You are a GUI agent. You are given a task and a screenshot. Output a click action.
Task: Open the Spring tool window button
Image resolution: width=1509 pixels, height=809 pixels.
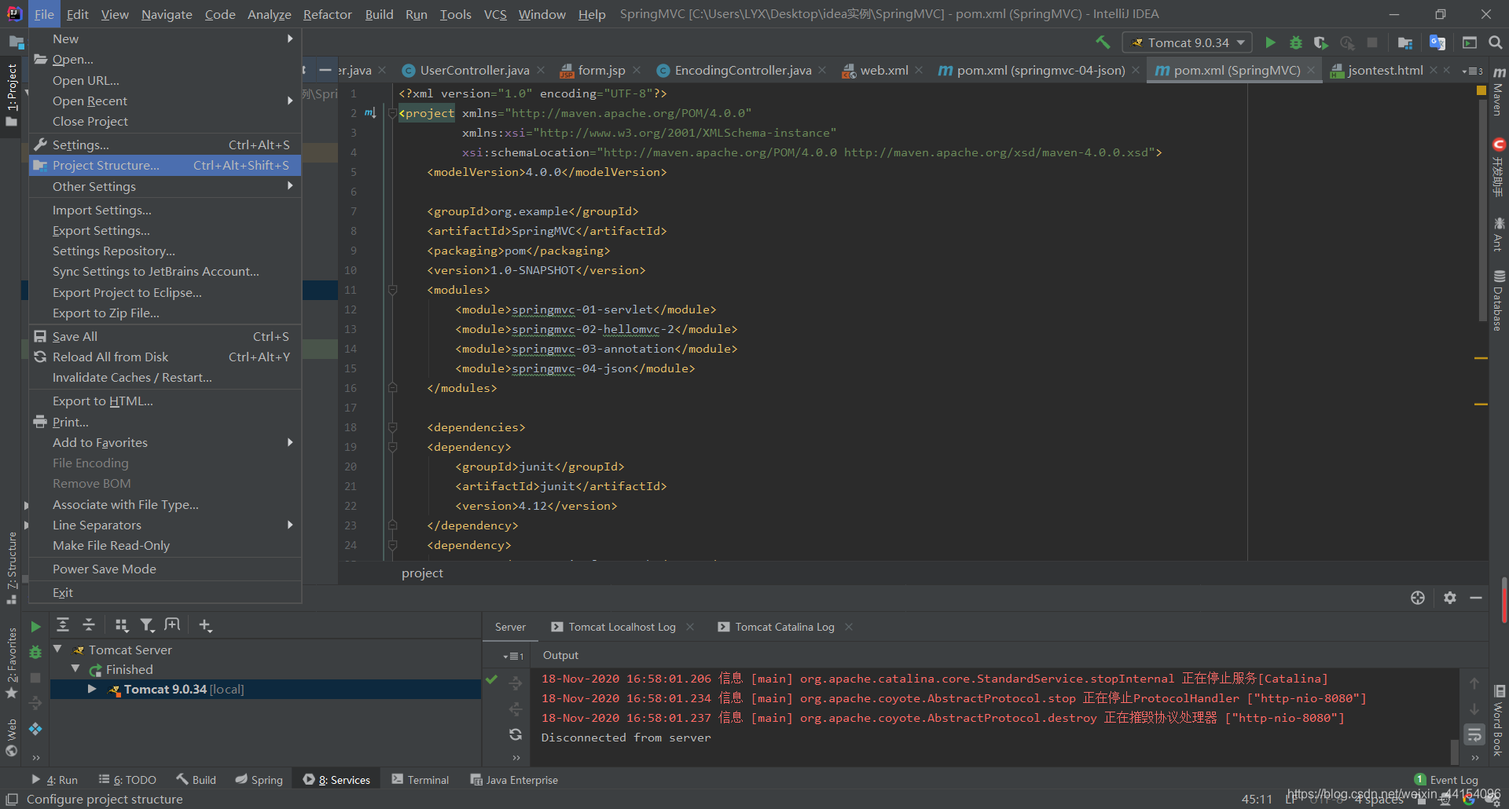pos(259,780)
